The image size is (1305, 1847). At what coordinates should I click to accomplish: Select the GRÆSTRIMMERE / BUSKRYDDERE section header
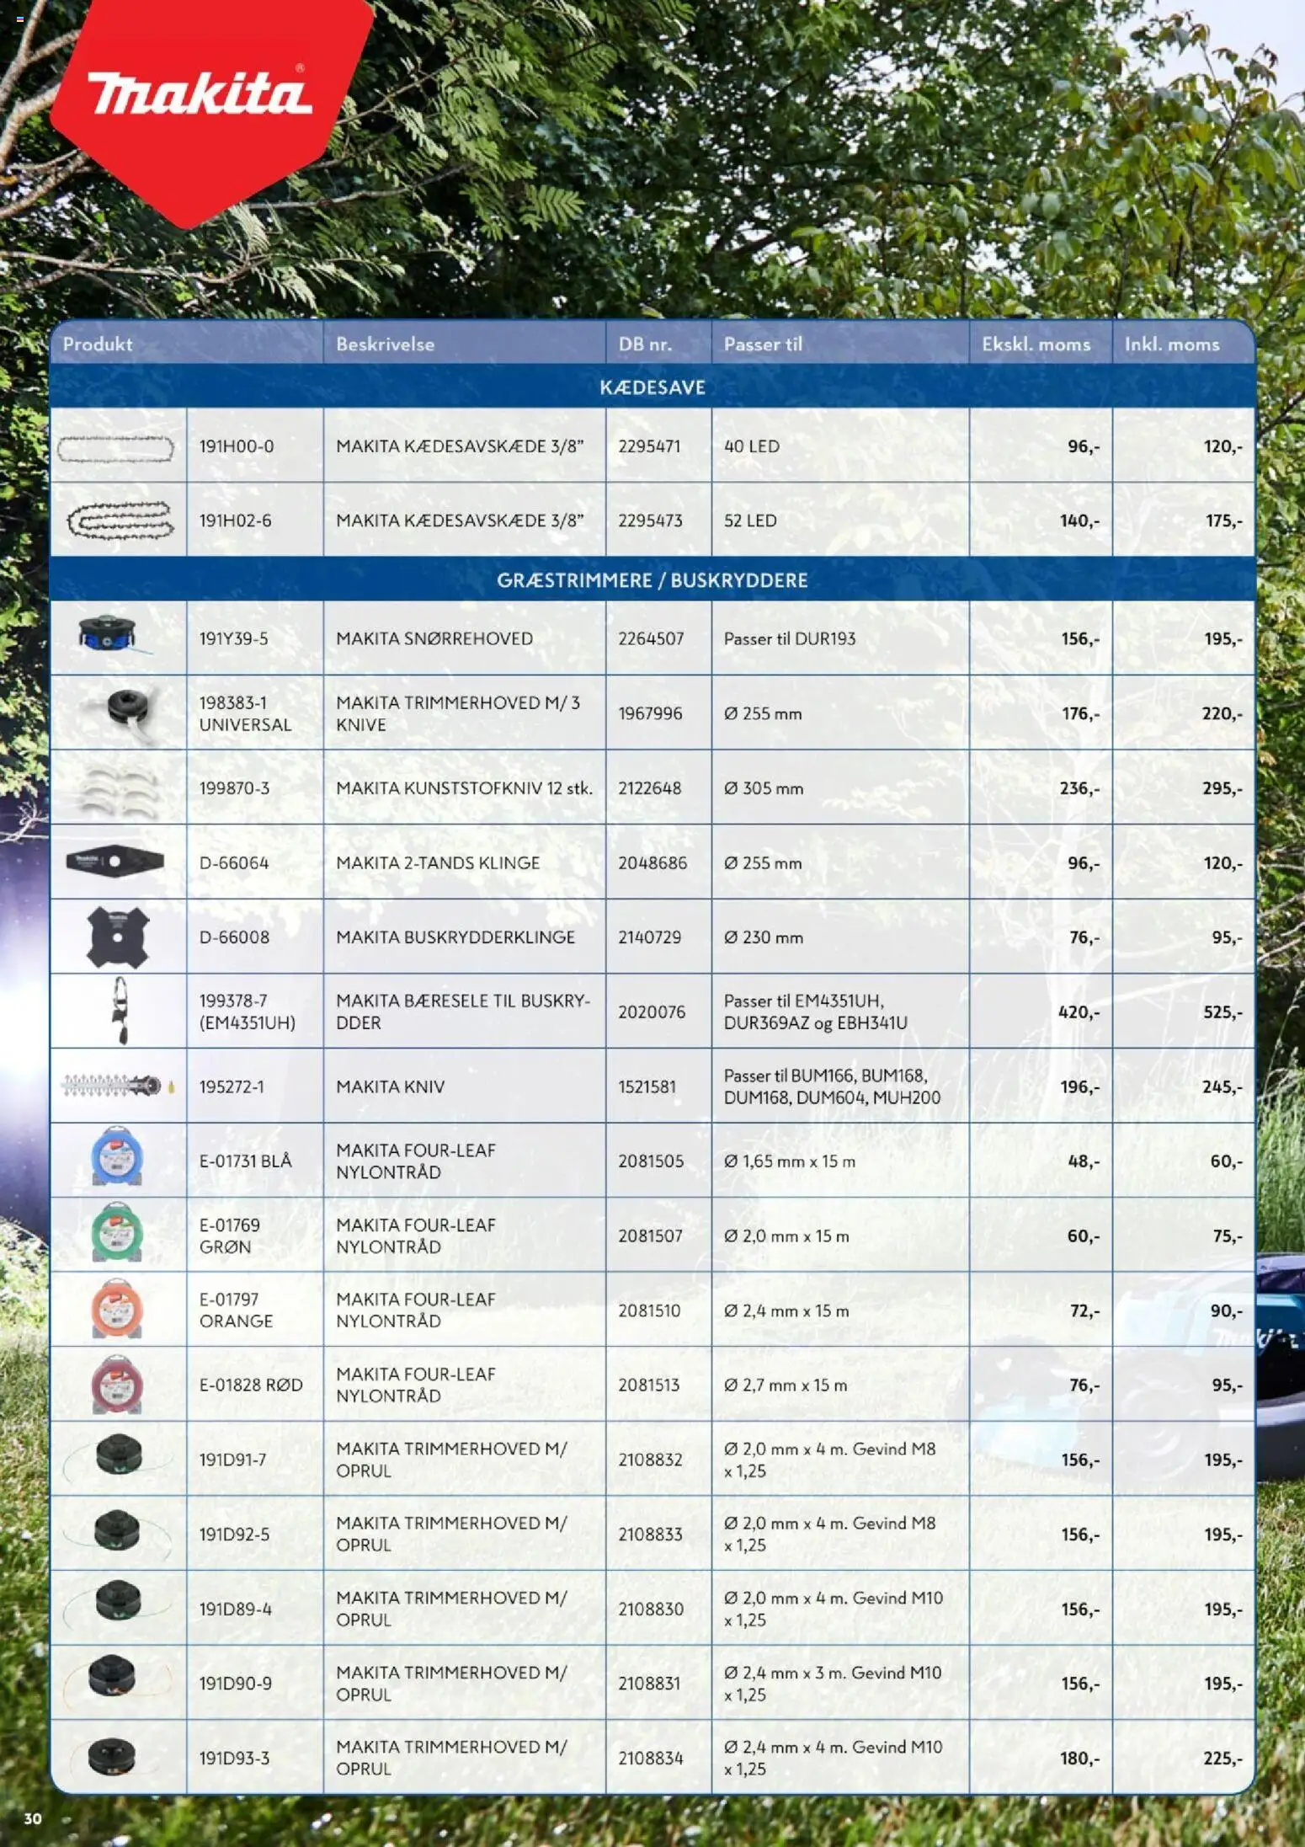point(652,579)
